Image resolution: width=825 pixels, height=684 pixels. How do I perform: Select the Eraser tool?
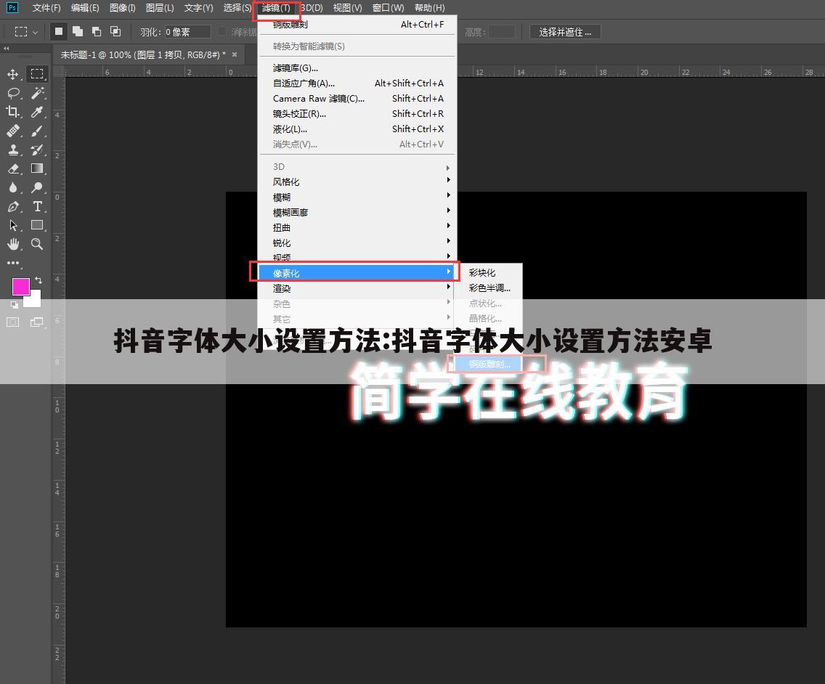coord(13,168)
